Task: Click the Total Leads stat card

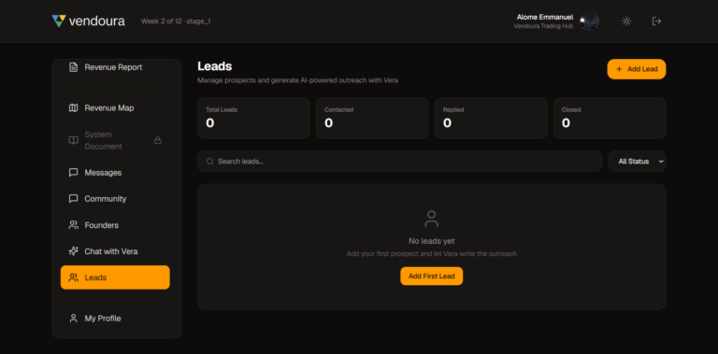Action: coord(253,118)
